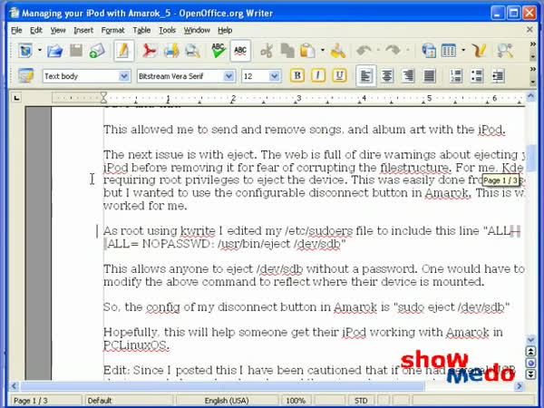This screenshot has height=408, width=544.
Task: Click the Undo arrow icon
Action: pyautogui.click(x=364, y=51)
